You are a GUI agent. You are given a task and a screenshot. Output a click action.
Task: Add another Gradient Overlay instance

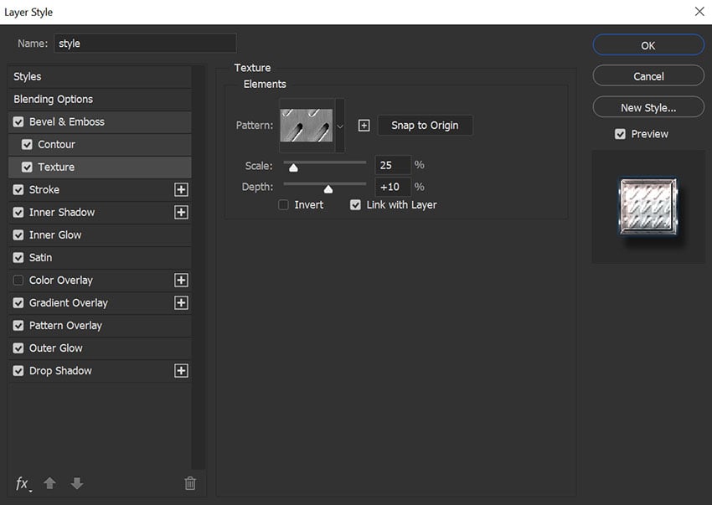182,302
